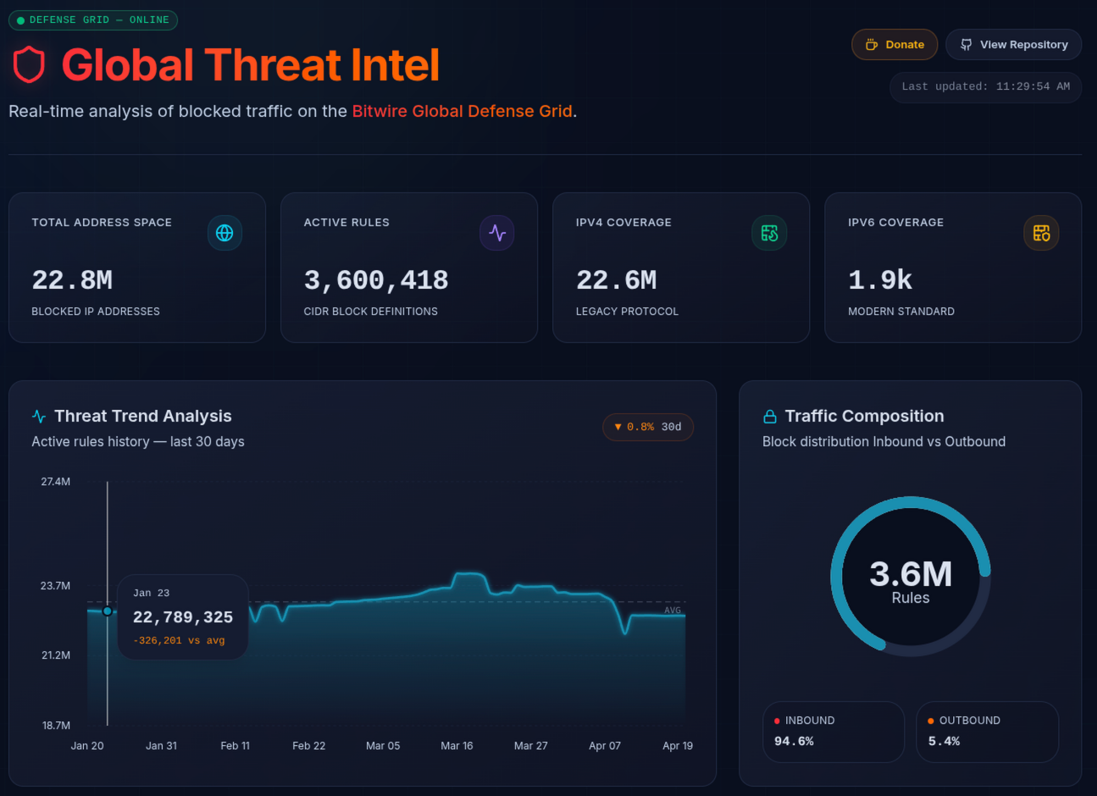Click the coffee cup icon inside the Donate button
The height and width of the screenshot is (796, 1097).
click(873, 44)
